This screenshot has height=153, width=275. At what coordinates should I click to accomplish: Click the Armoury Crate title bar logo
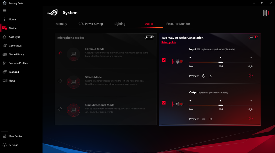5,3
